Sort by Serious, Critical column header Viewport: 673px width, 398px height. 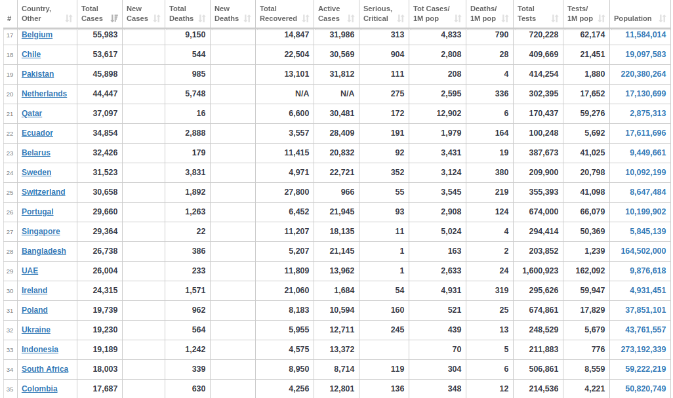[384, 14]
